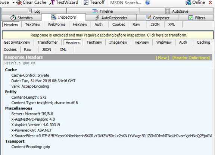
Task: Open request XML inspector tab
Action: pos(172,24)
